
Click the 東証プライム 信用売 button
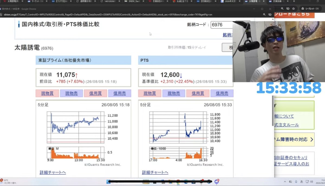[x=120, y=93]
